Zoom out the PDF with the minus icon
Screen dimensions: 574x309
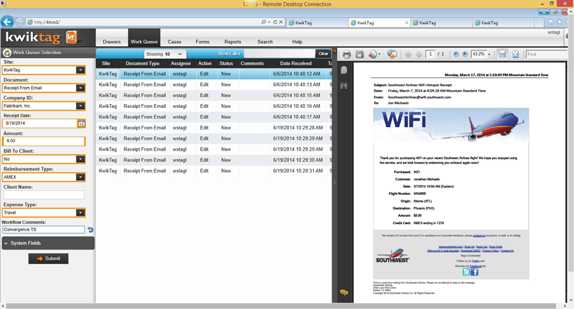pos(456,54)
